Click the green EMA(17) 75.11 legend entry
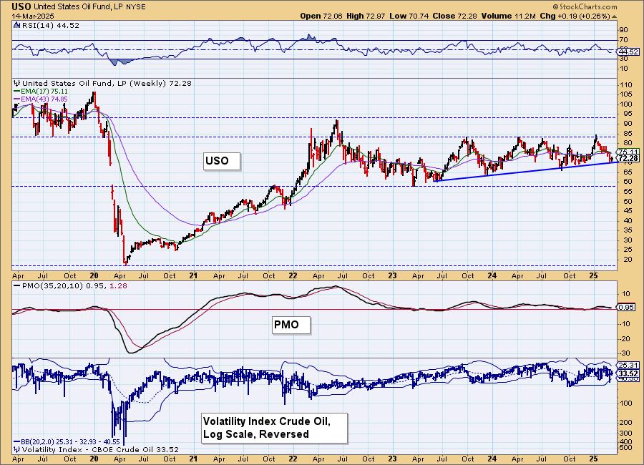Screen dimensions: 644x465 click(41, 92)
